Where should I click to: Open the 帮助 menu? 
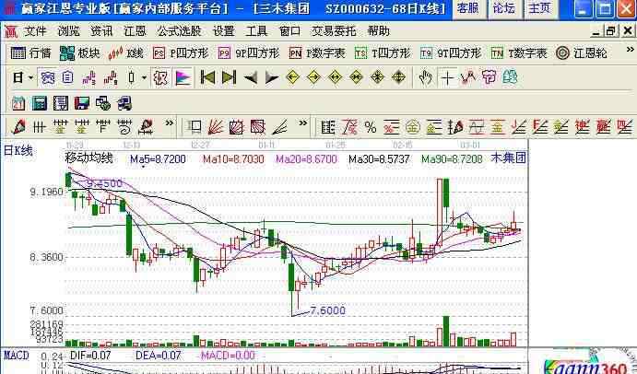click(378, 31)
